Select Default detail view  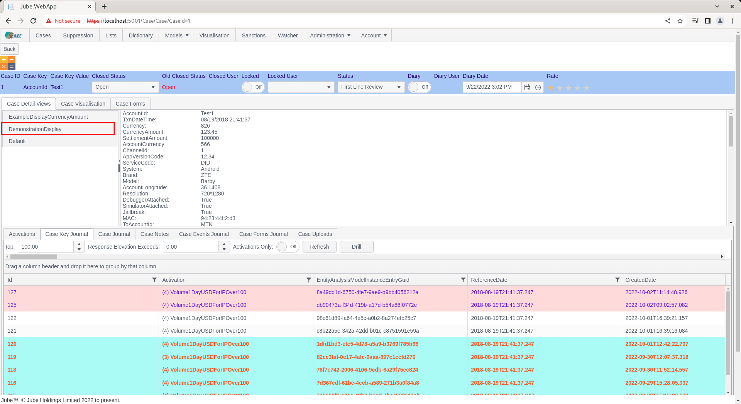[60, 141]
